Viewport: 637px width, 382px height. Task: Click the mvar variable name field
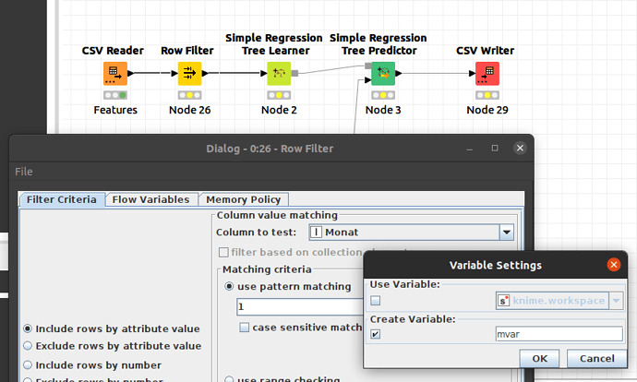[x=559, y=334]
